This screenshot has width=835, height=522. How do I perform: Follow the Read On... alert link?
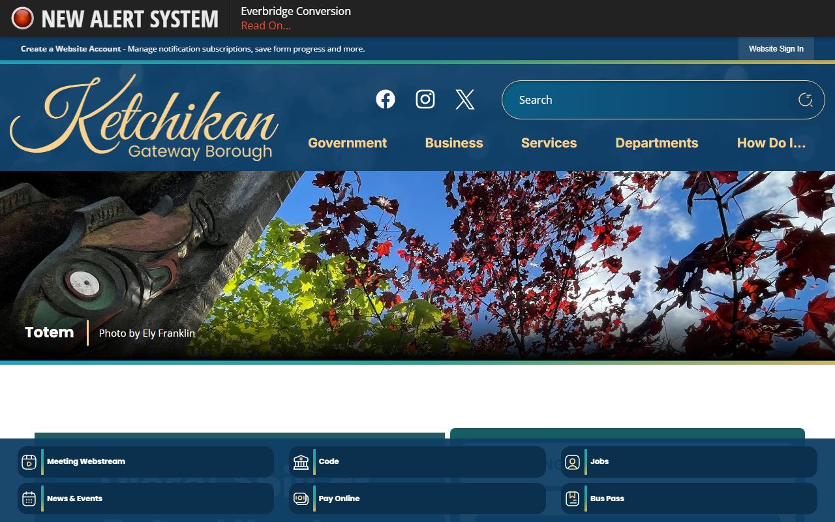pyautogui.click(x=266, y=26)
